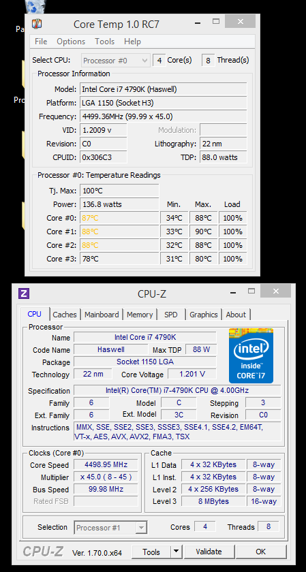Click the Validate button
This screenshot has height=572, width=306.
(209, 552)
